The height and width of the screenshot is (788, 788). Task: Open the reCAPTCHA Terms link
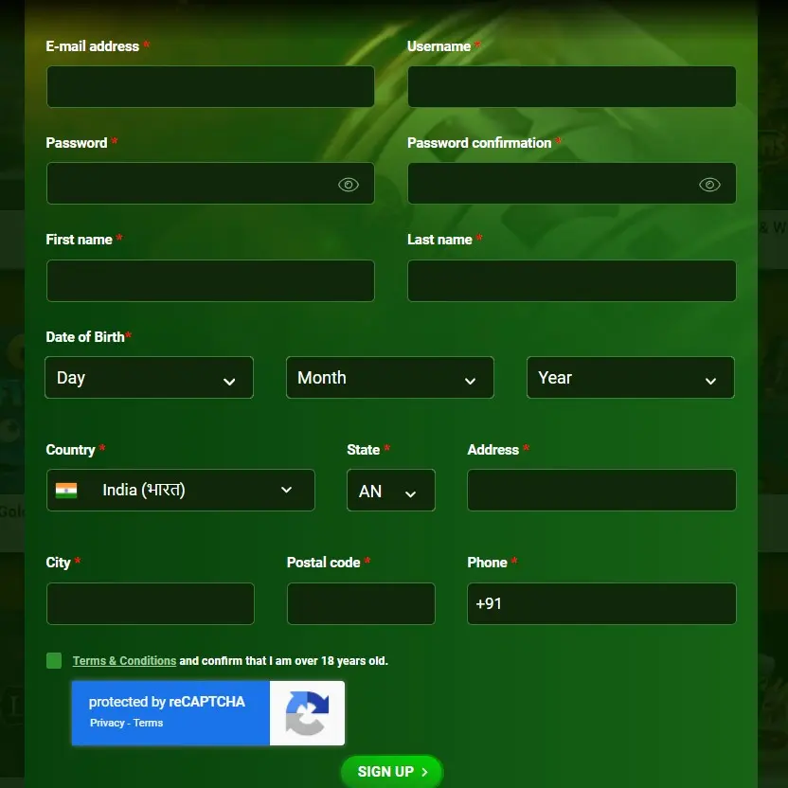[149, 723]
